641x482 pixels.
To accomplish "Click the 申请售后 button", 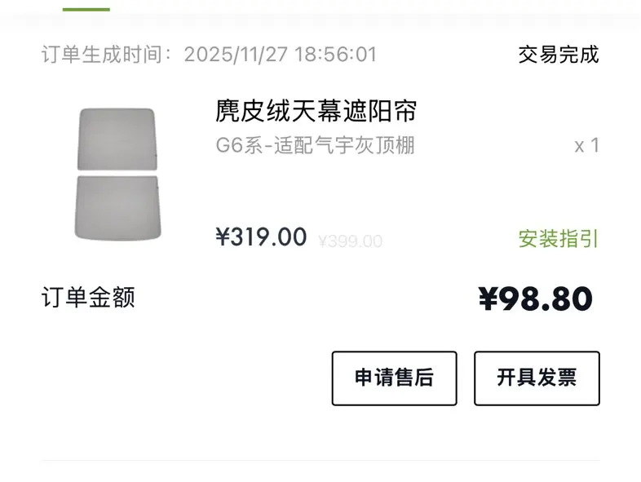I will (394, 378).
